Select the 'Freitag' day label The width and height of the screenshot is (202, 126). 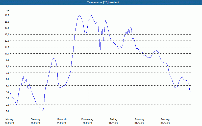[x=113, y=119]
